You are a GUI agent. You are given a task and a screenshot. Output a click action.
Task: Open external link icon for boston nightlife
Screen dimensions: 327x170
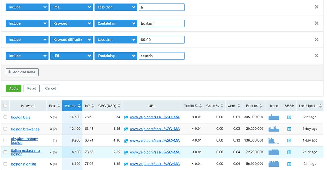(x=126, y=164)
